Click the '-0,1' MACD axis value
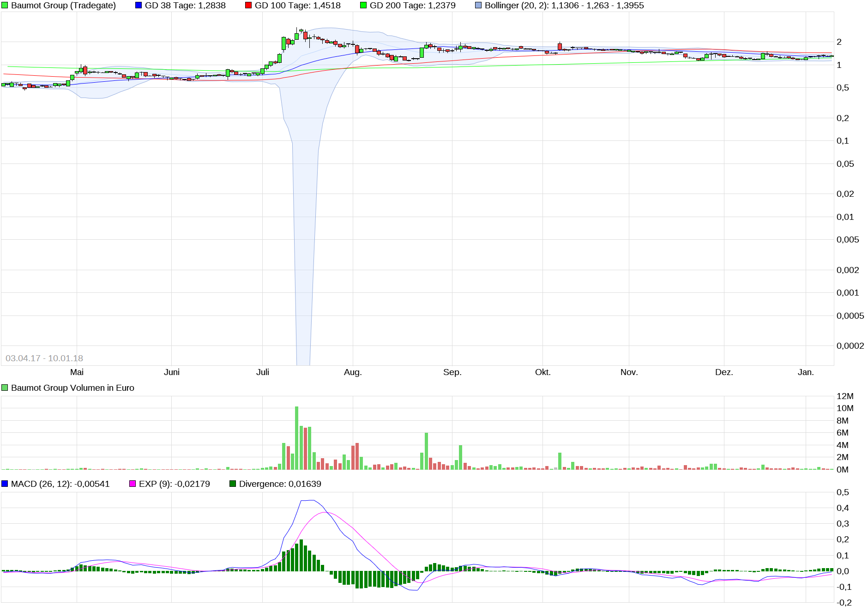This screenshot has height=612, width=868. (844, 587)
